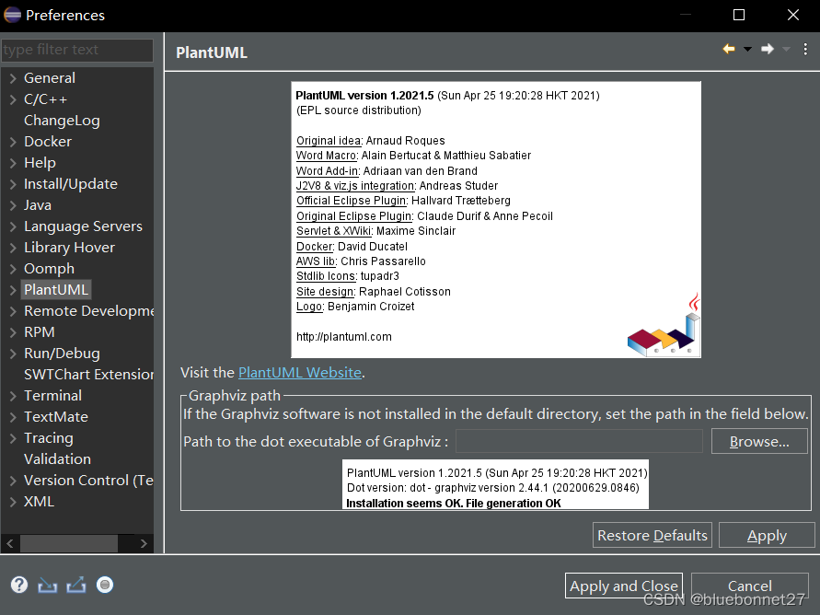This screenshot has height=615, width=820.
Task: Click the Apply and Close button
Action: coord(623,586)
